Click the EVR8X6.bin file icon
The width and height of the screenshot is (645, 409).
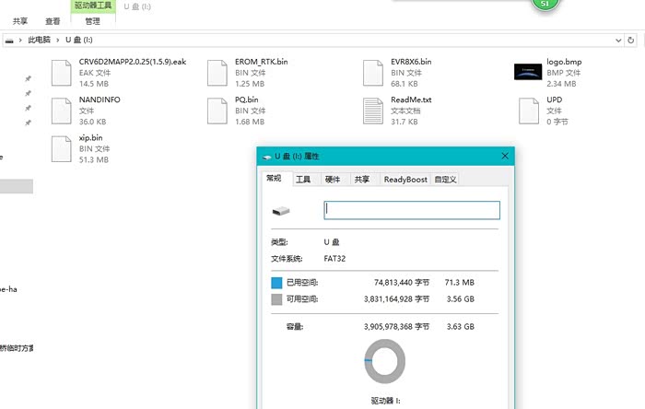(x=372, y=72)
